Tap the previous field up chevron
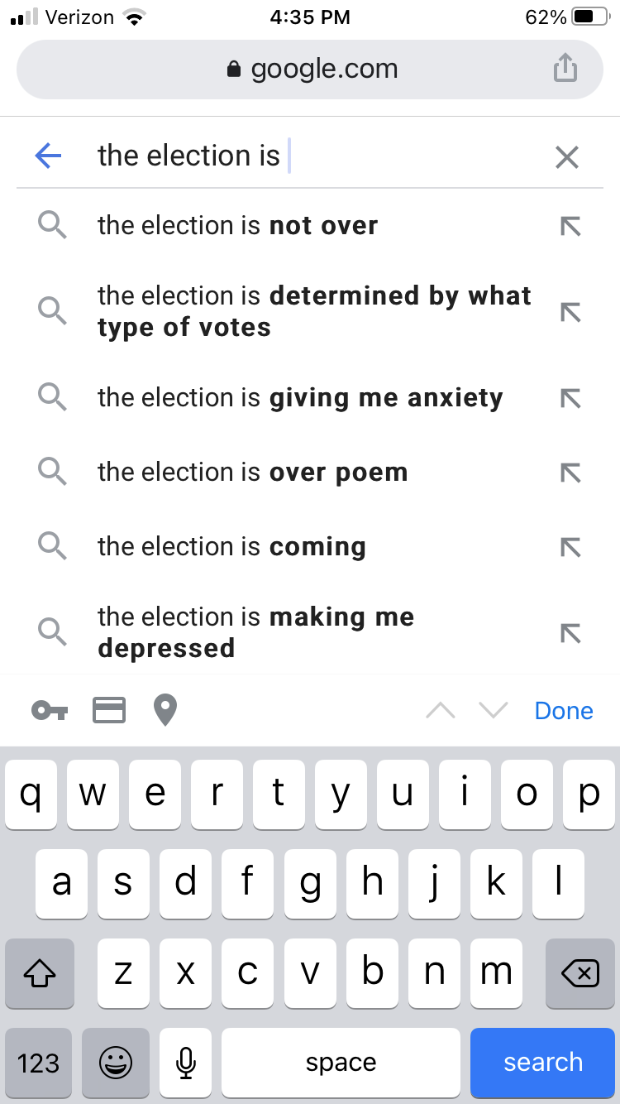The image size is (620, 1104). 440,711
